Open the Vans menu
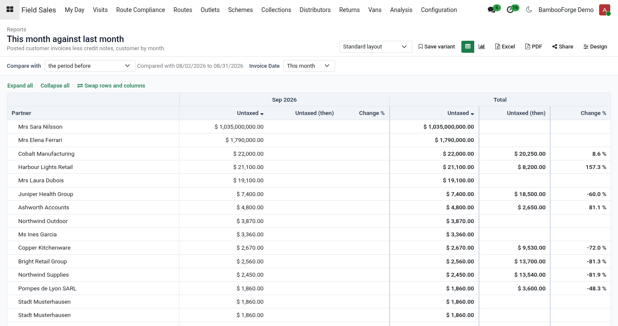The width and height of the screenshot is (618, 326). (x=375, y=10)
